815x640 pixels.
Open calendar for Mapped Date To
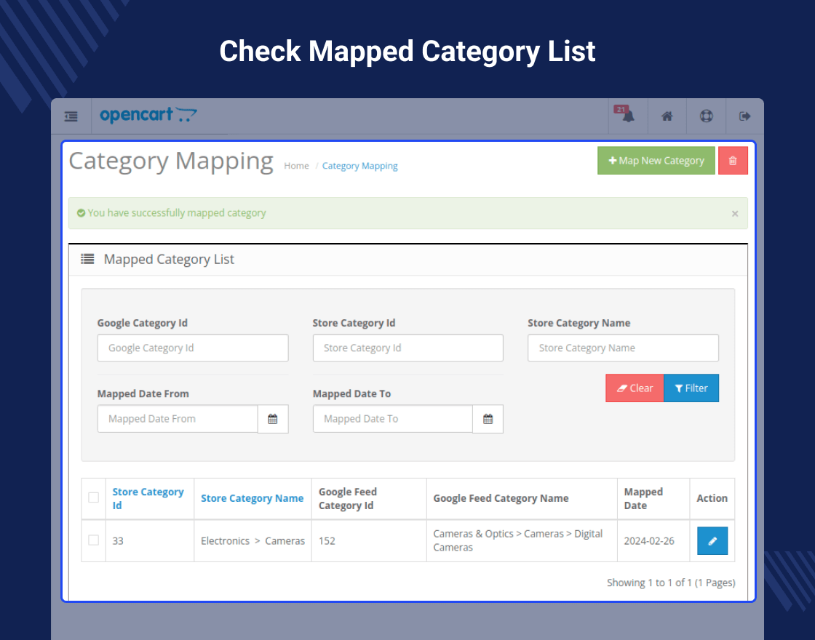(488, 419)
